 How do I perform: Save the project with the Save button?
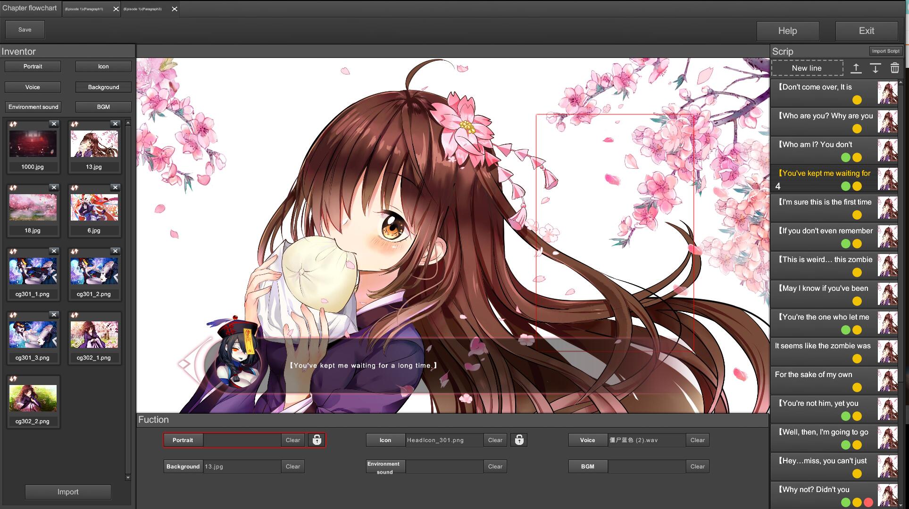(25, 29)
